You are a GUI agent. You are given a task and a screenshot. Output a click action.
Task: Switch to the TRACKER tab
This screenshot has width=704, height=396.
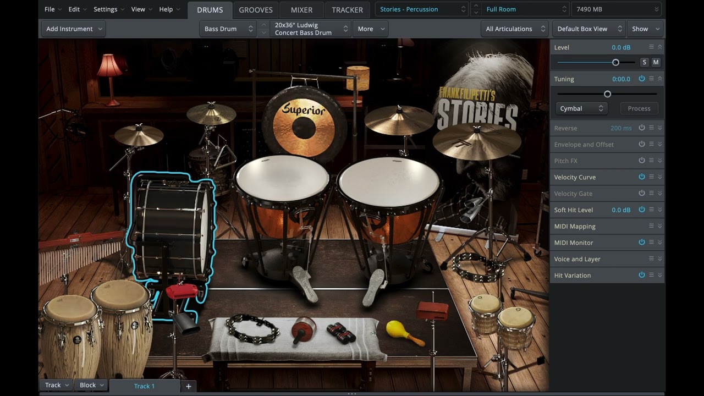(347, 9)
